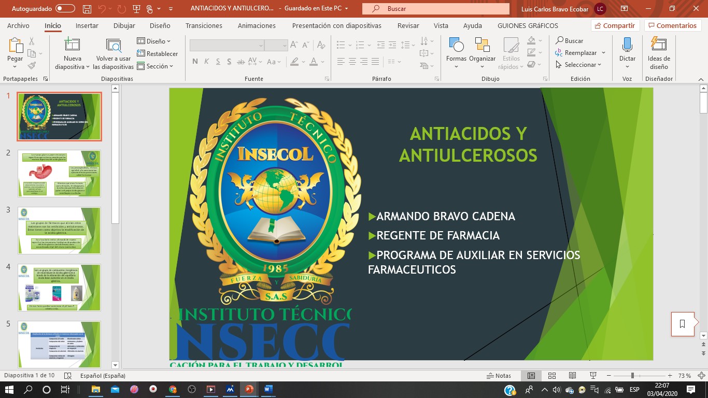Open the font name combo box
The height and width of the screenshot is (398, 708).
pyautogui.click(x=227, y=45)
